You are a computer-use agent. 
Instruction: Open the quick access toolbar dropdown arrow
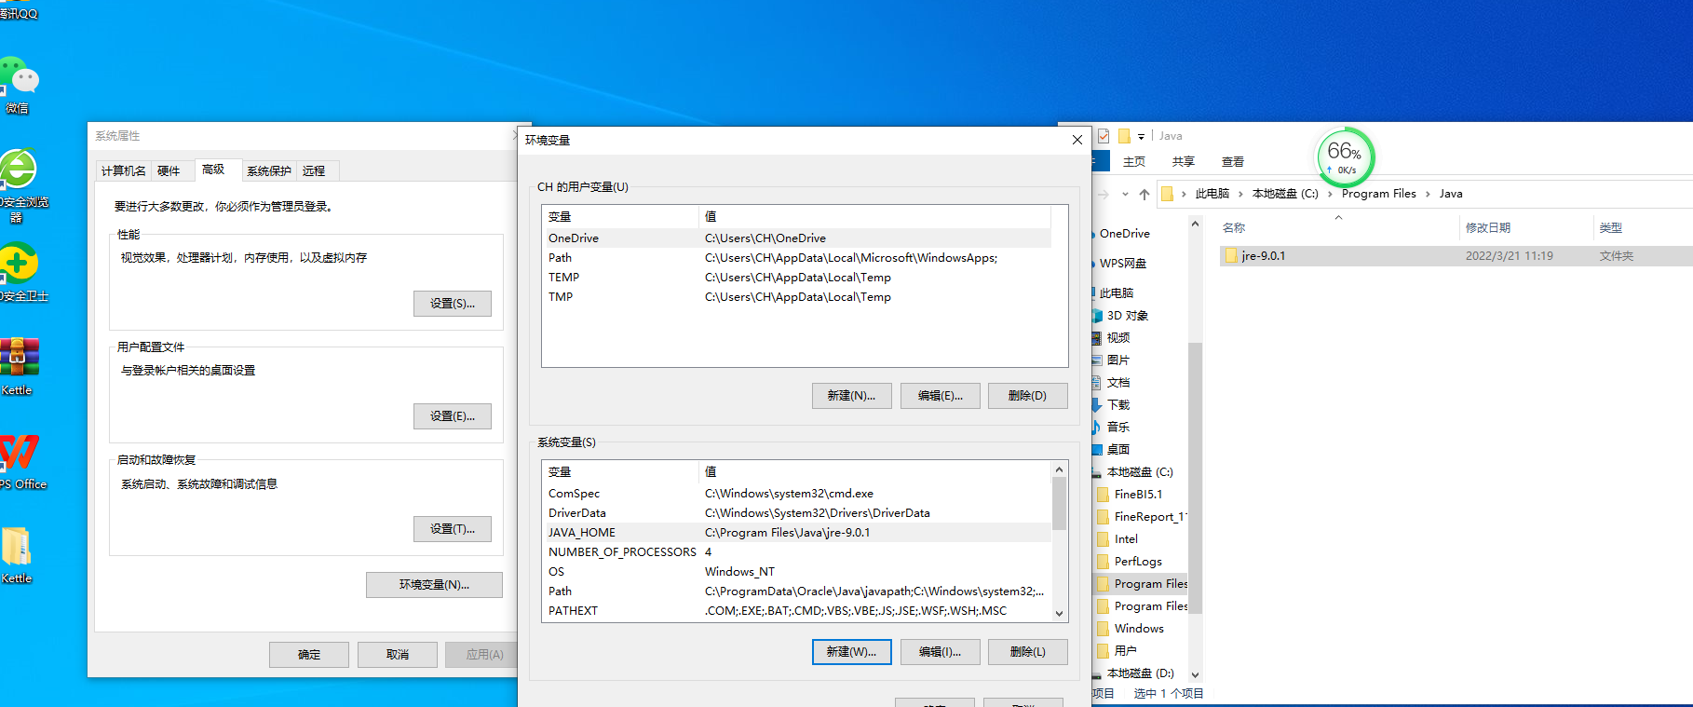pos(1141,137)
